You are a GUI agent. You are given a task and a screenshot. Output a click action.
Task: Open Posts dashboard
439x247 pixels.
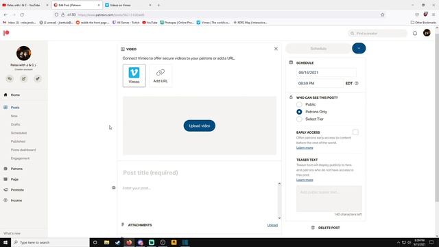[23, 150]
